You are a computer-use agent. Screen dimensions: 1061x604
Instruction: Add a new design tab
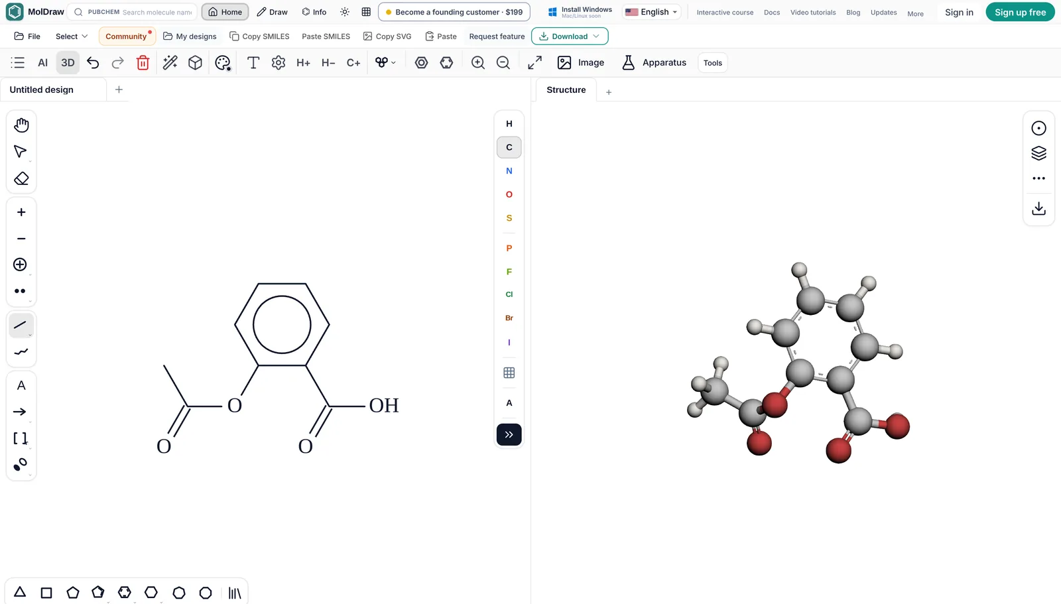[119, 90]
